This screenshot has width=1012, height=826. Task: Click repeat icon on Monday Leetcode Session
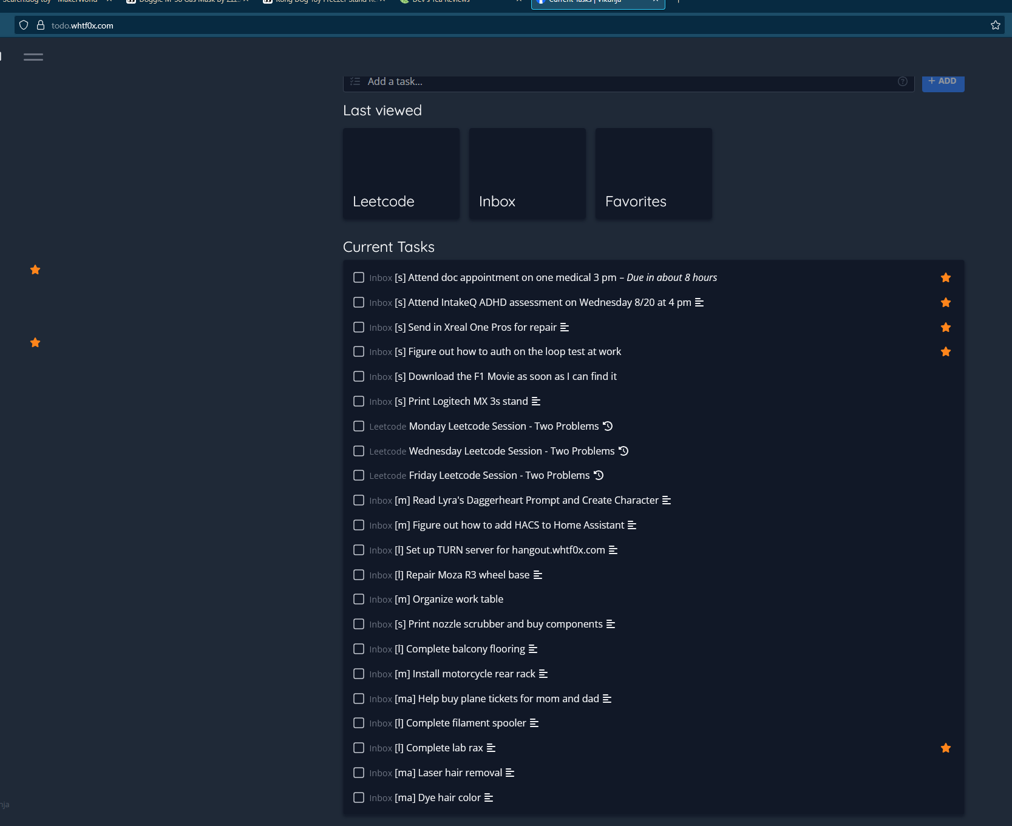click(x=608, y=427)
